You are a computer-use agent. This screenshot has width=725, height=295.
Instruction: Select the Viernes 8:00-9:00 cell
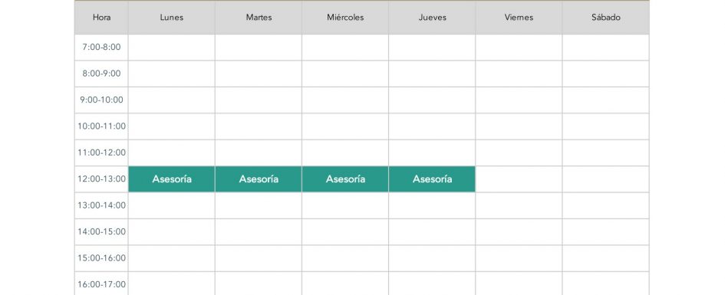pyautogui.click(x=519, y=74)
